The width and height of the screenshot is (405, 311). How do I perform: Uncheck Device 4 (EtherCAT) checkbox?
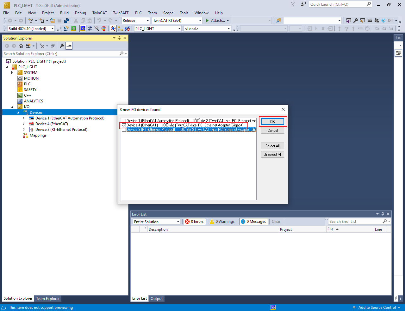124,125
